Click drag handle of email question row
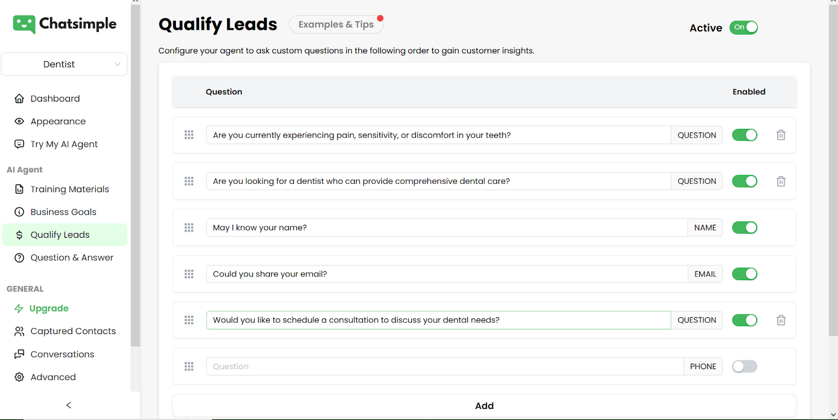 tap(189, 274)
